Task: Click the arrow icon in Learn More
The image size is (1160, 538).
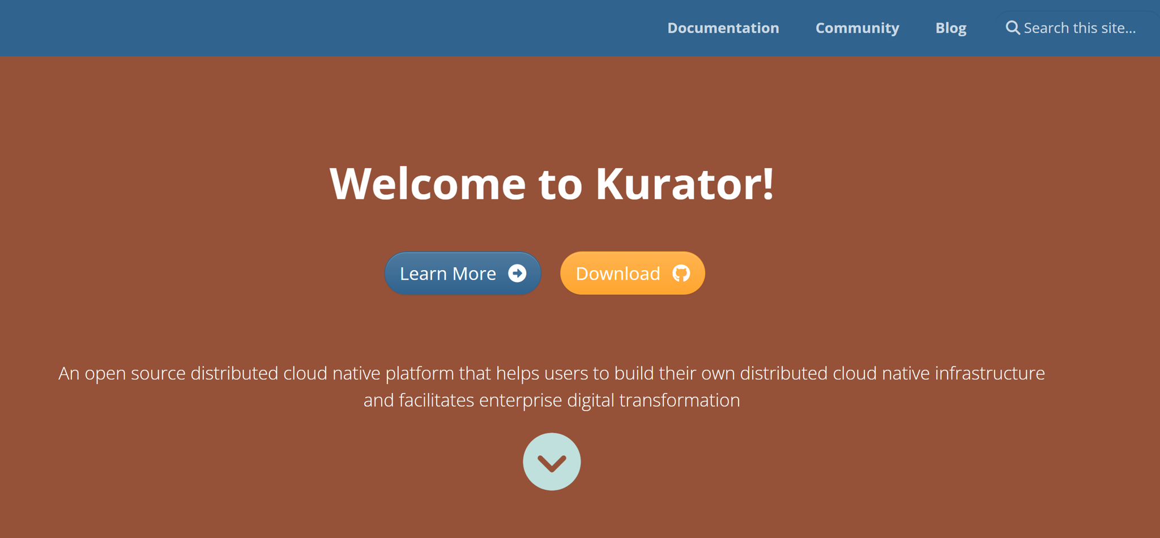Action: tap(517, 274)
